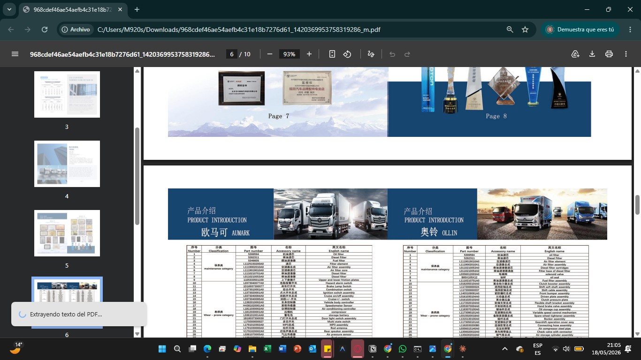Zoom out of the PDF
The image size is (641, 360).
tap(270, 54)
